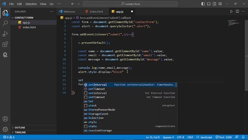
Task: Run the code with the play icon
Action: (x=231, y=11)
